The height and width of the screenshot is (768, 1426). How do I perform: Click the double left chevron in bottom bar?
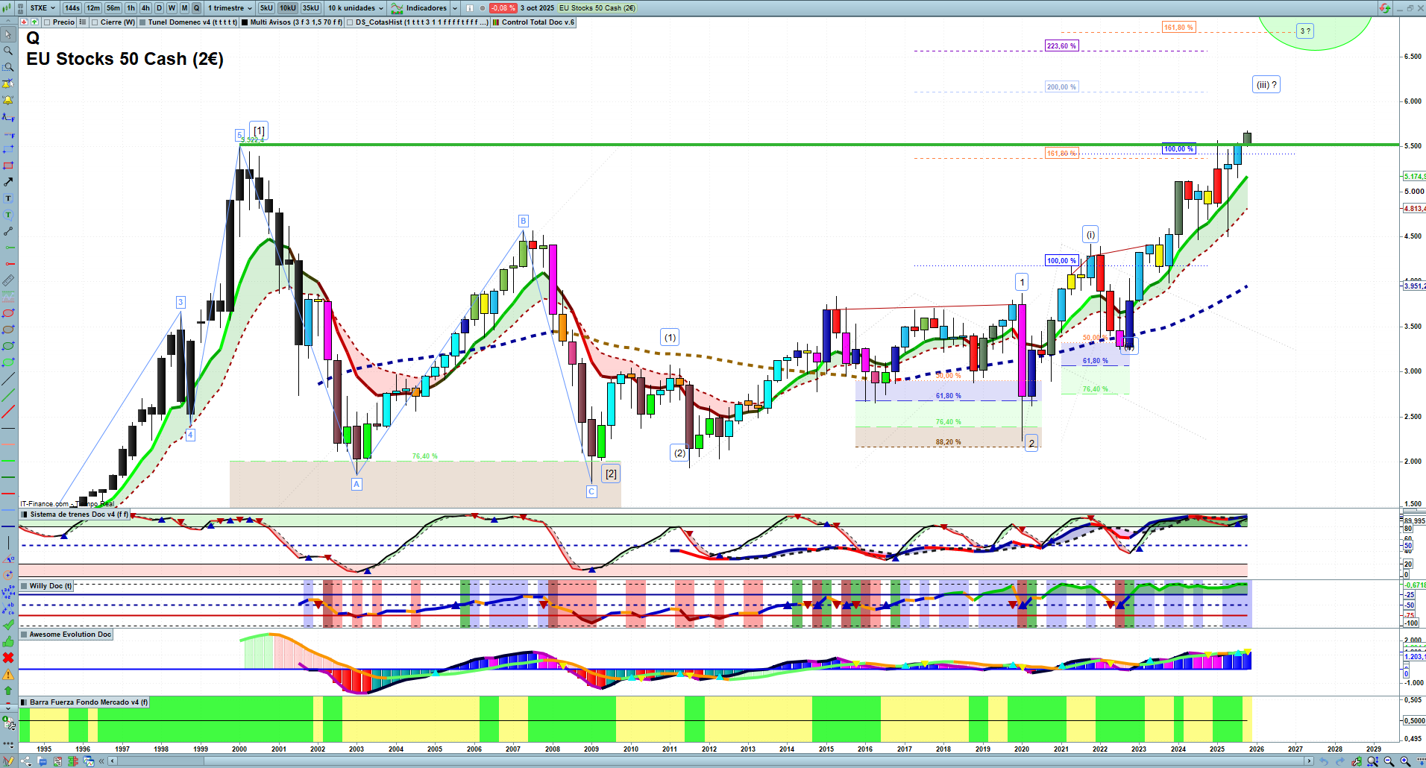pyautogui.click(x=102, y=761)
